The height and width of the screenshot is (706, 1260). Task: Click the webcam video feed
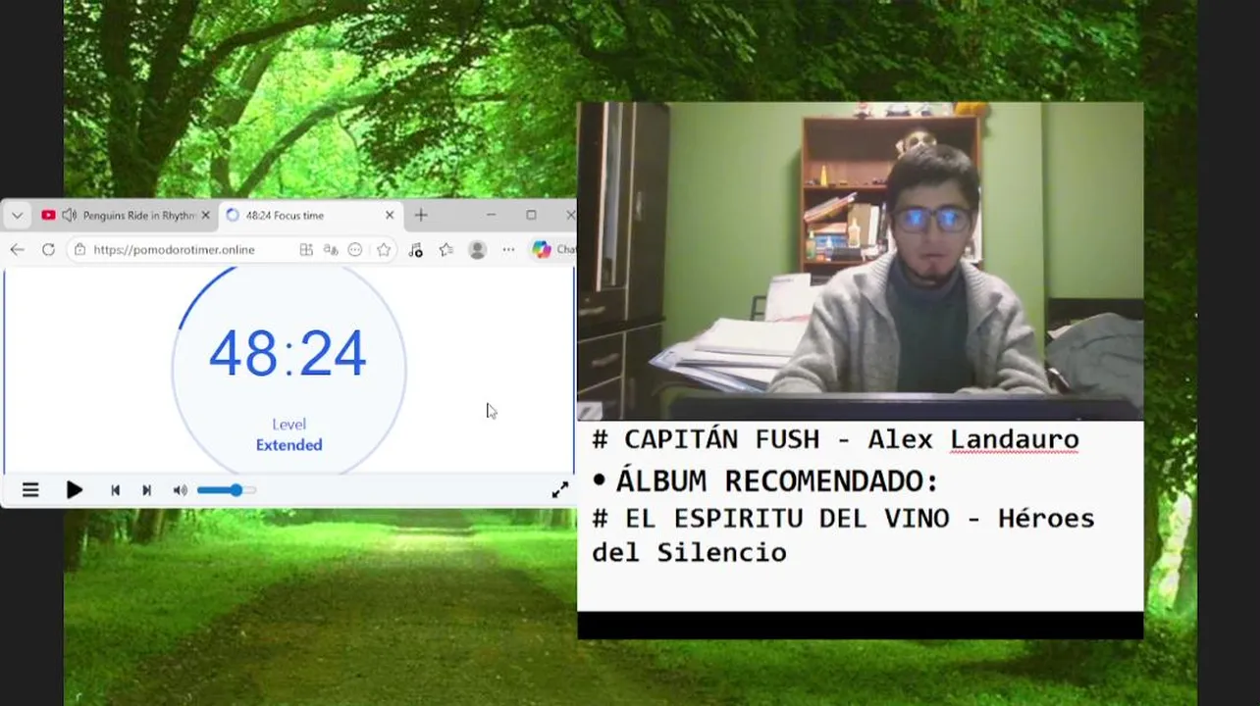tap(860, 261)
